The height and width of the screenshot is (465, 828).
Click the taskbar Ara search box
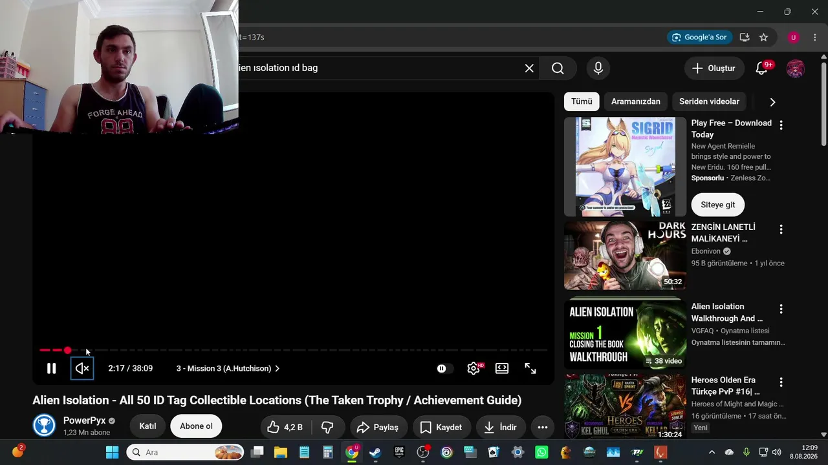click(x=186, y=452)
